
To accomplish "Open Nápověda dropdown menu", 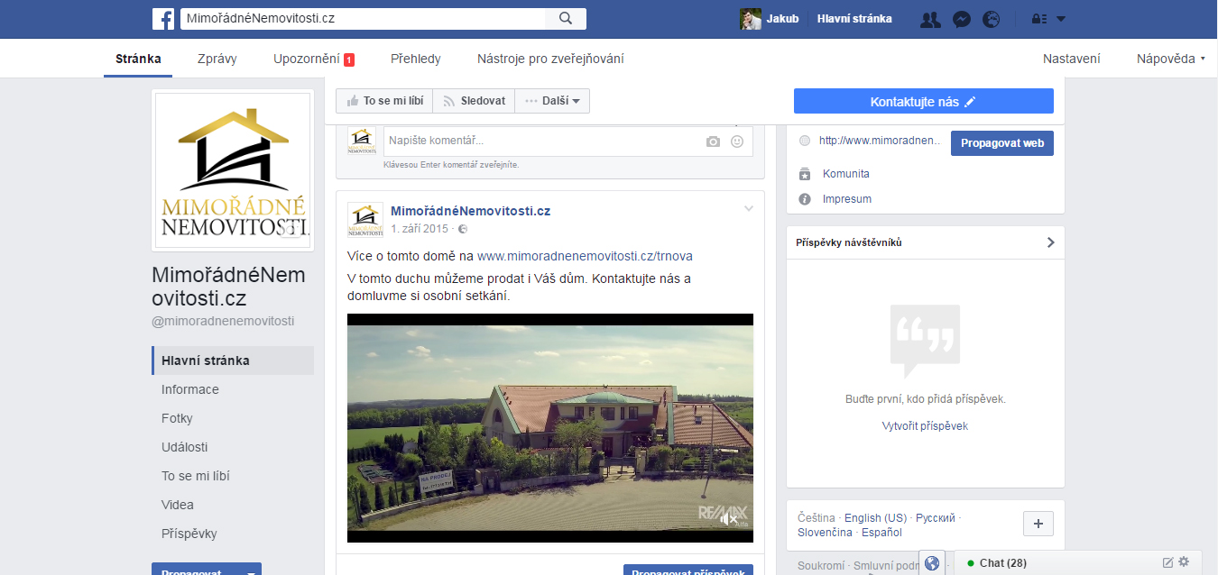I will [1171, 59].
